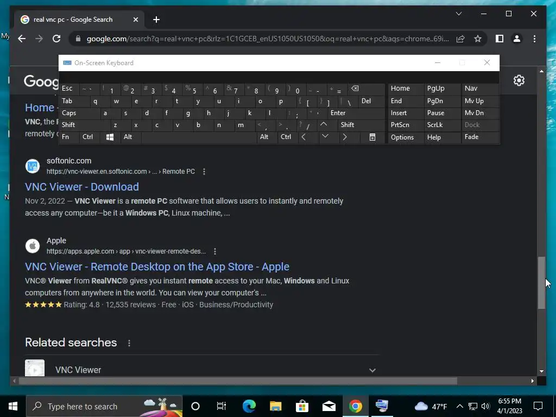The width and height of the screenshot is (556, 417).
Task: Click the Esc key on keyboard
Action: [69, 89]
